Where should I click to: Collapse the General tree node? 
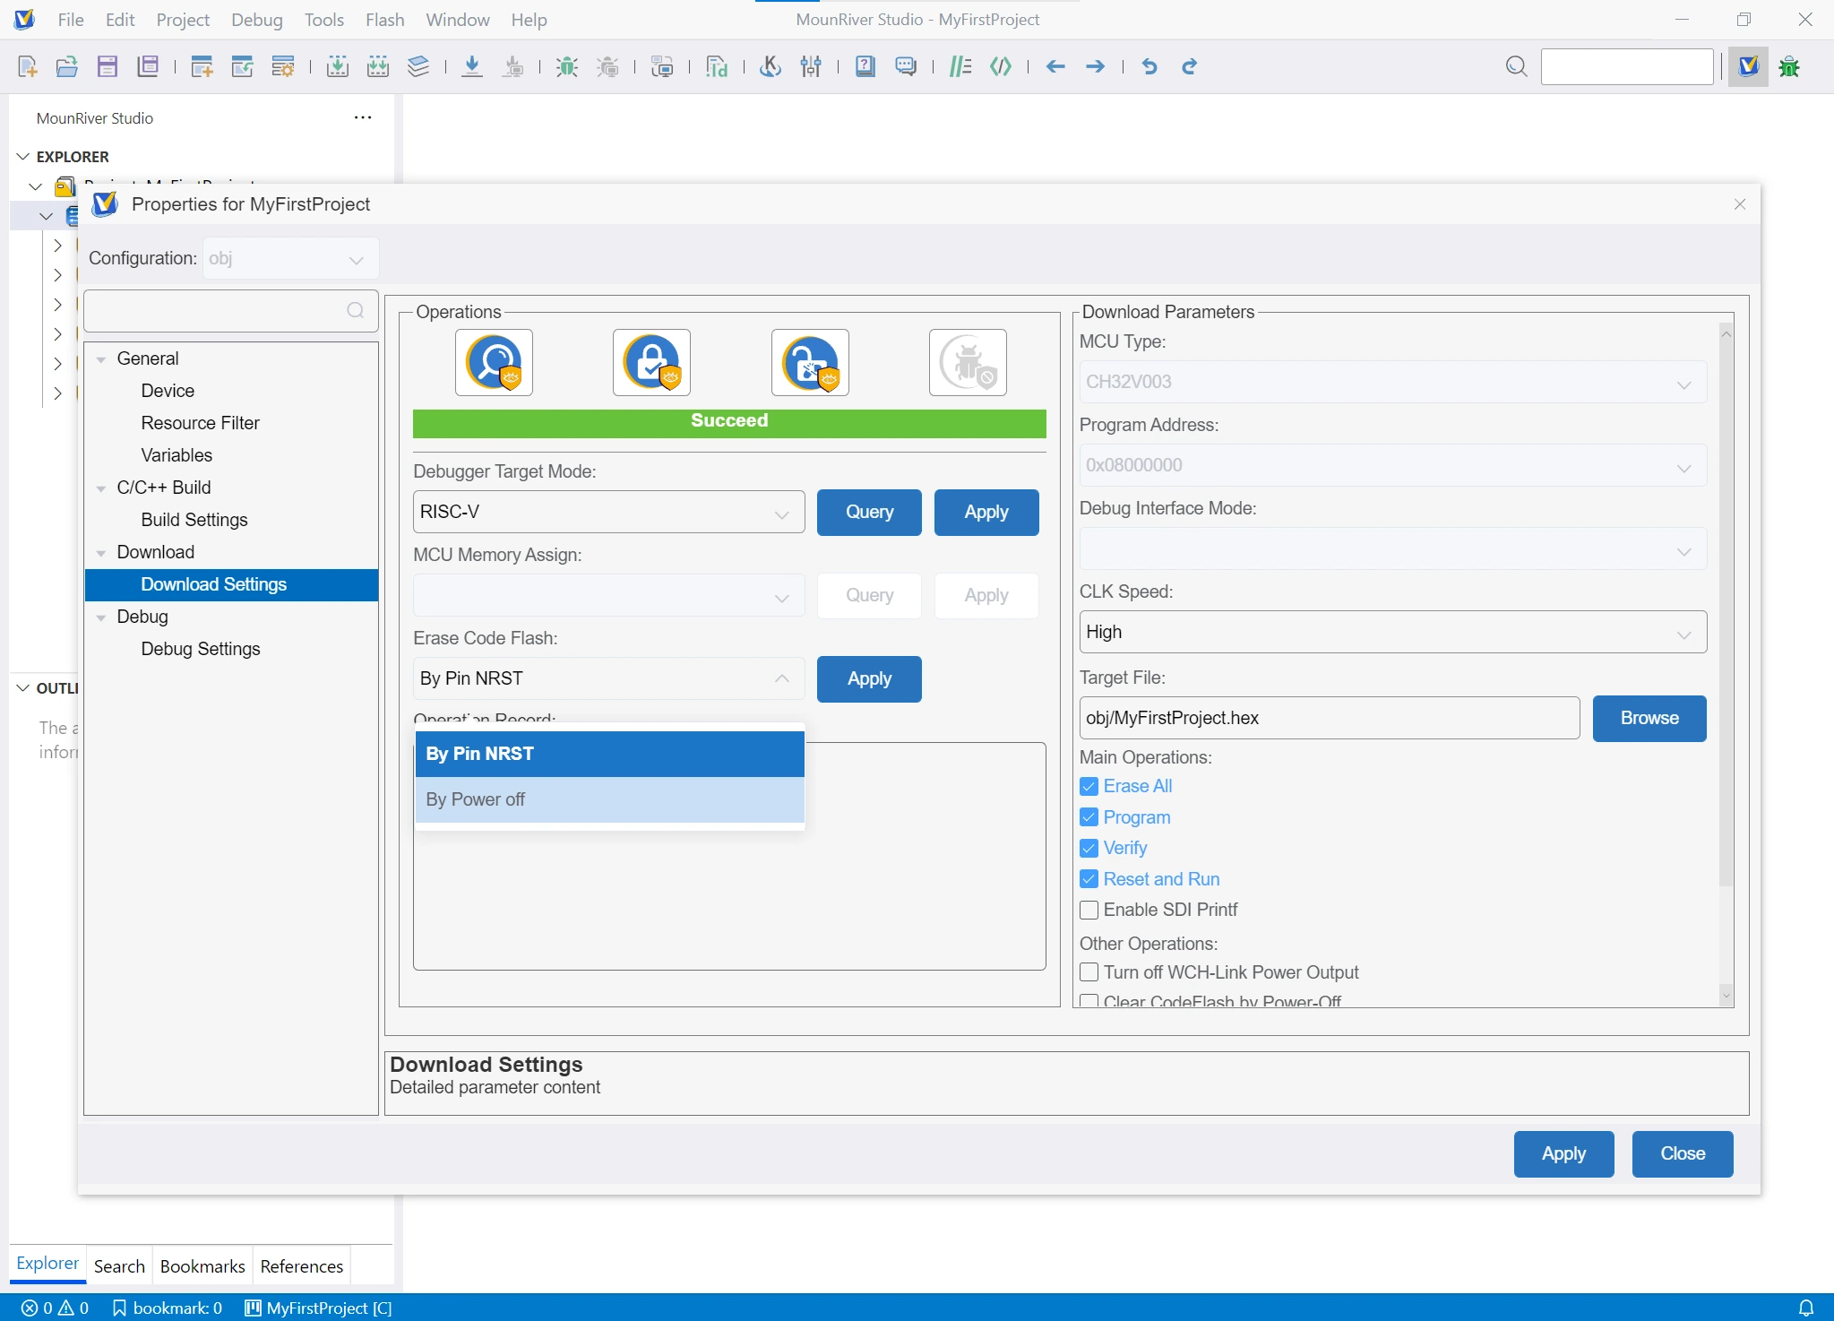tap(101, 359)
